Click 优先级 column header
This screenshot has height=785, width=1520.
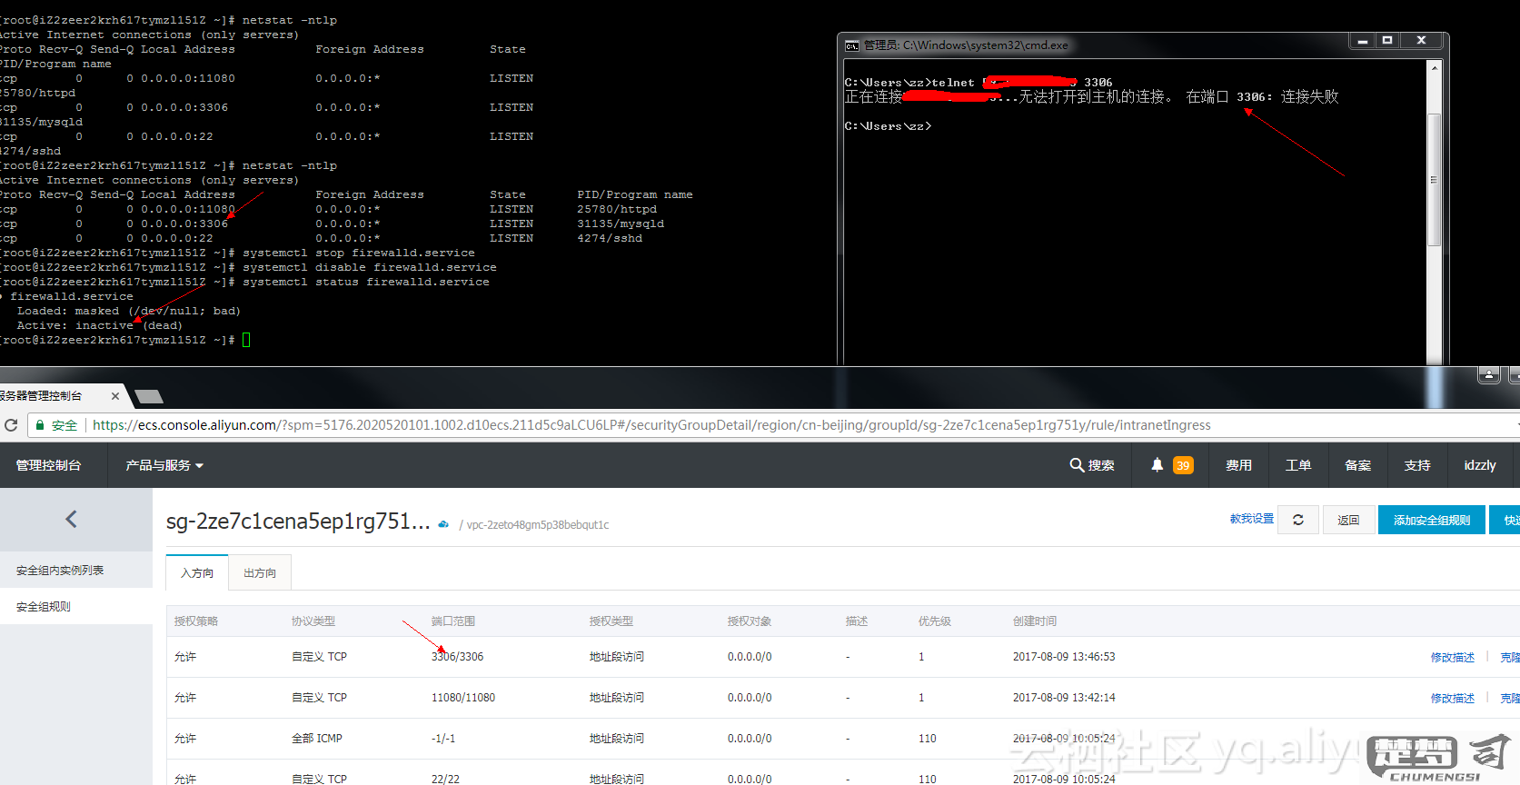point(935,621)
